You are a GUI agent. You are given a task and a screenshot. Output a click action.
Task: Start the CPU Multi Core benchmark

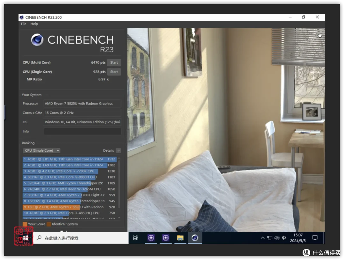(114, 62)
